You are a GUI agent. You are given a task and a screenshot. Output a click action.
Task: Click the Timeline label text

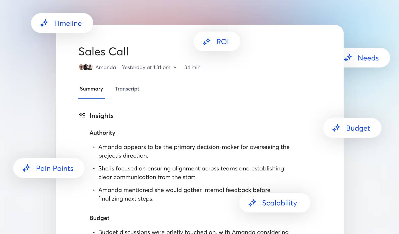pyautogui.click(x=68, y=23)
